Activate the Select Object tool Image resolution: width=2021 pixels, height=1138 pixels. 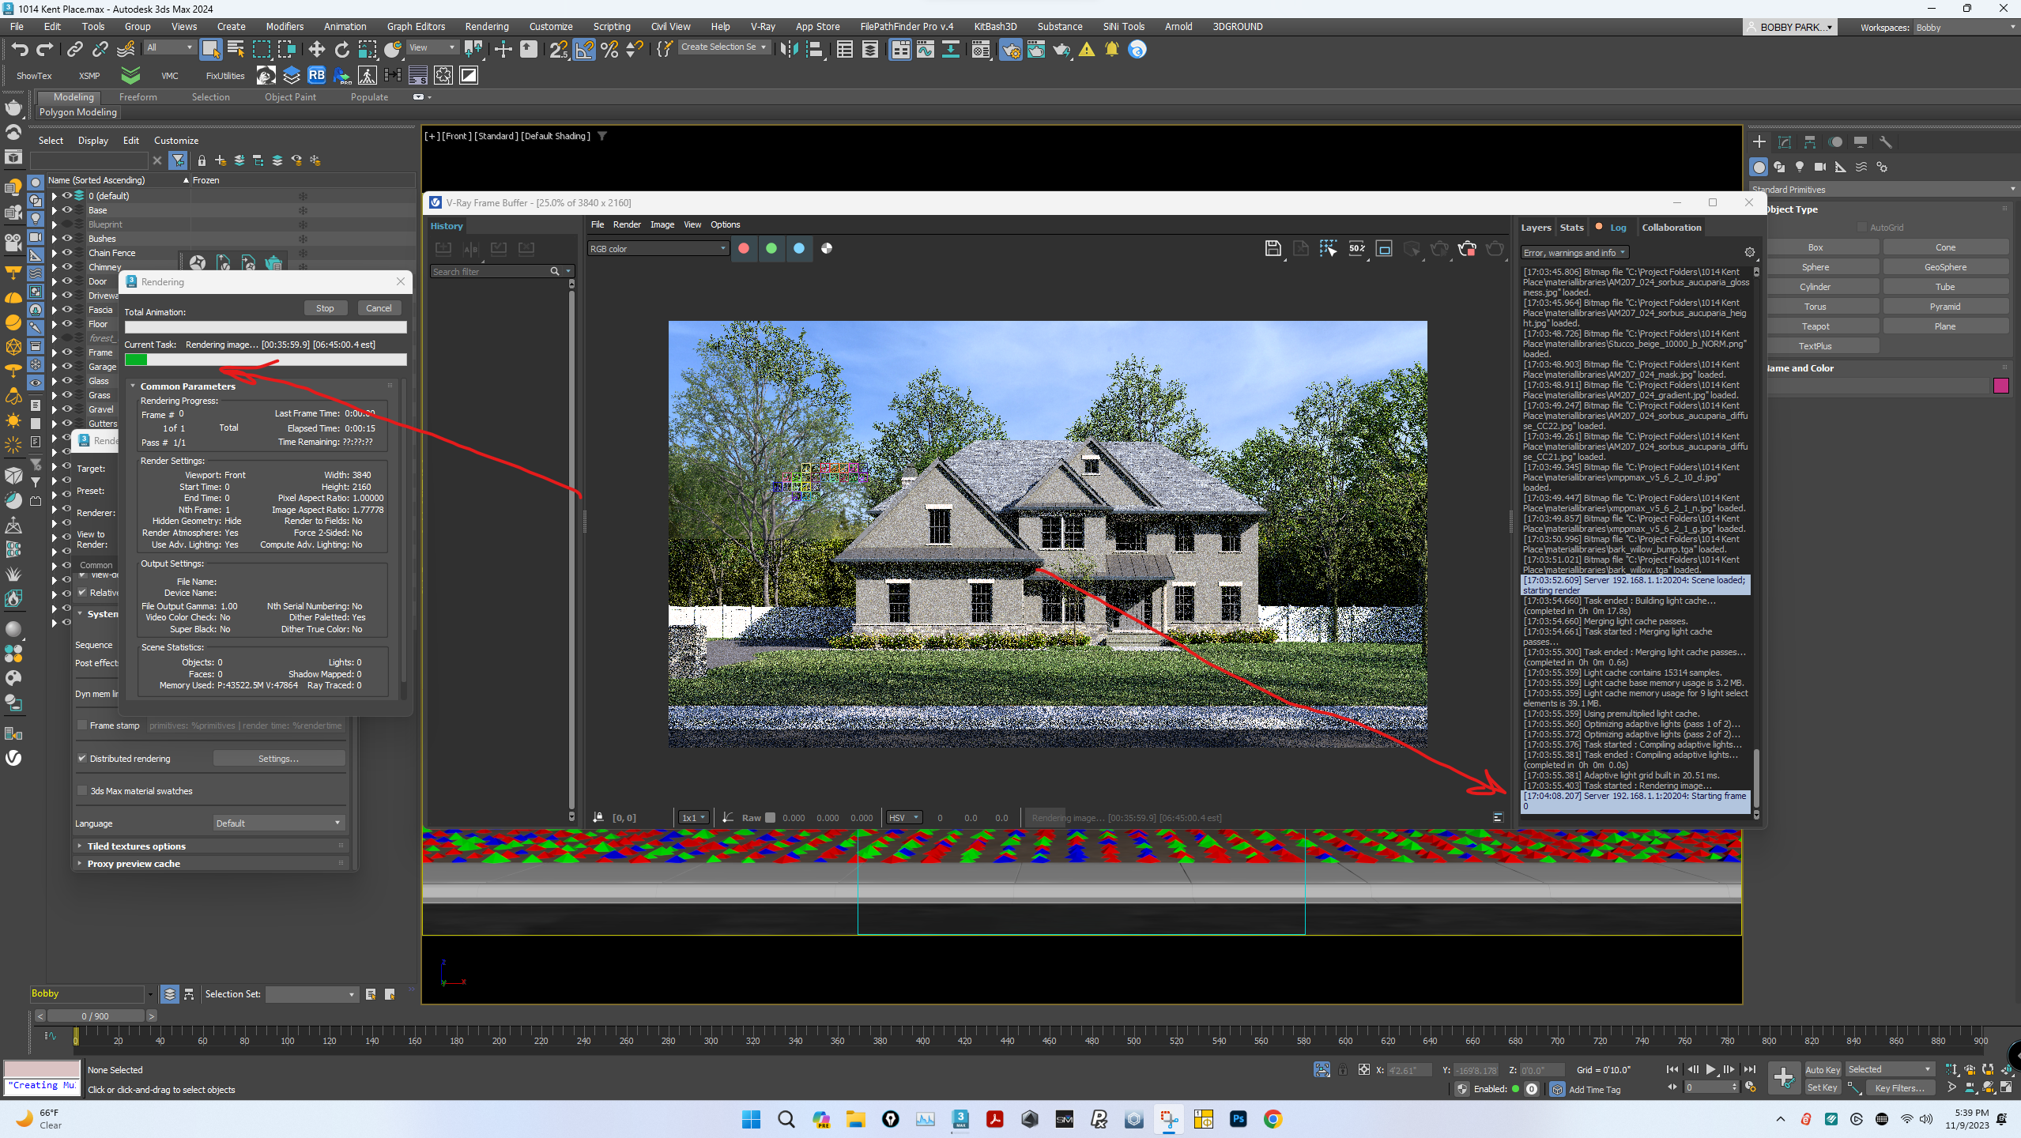(x=210, y=50)
